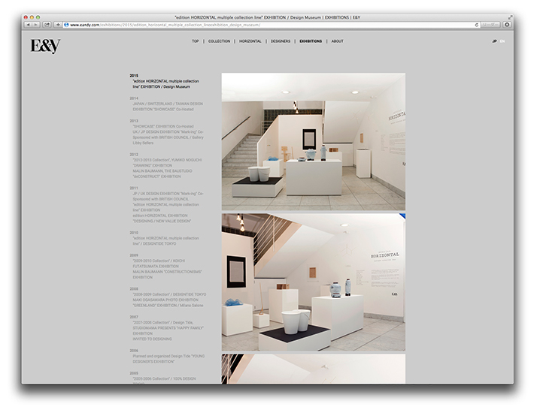Select the ABOUT navigation item
Viewport: 534px width, 413px height.
[x=337, y=41]
